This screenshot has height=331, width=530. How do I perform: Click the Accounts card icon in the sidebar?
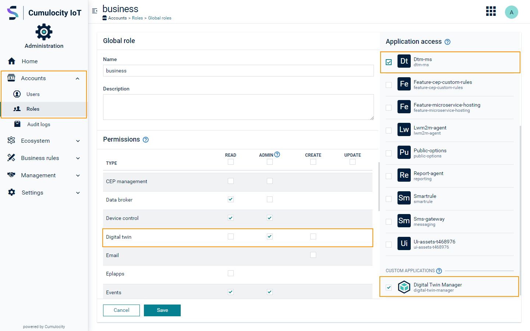coord(11,78)
